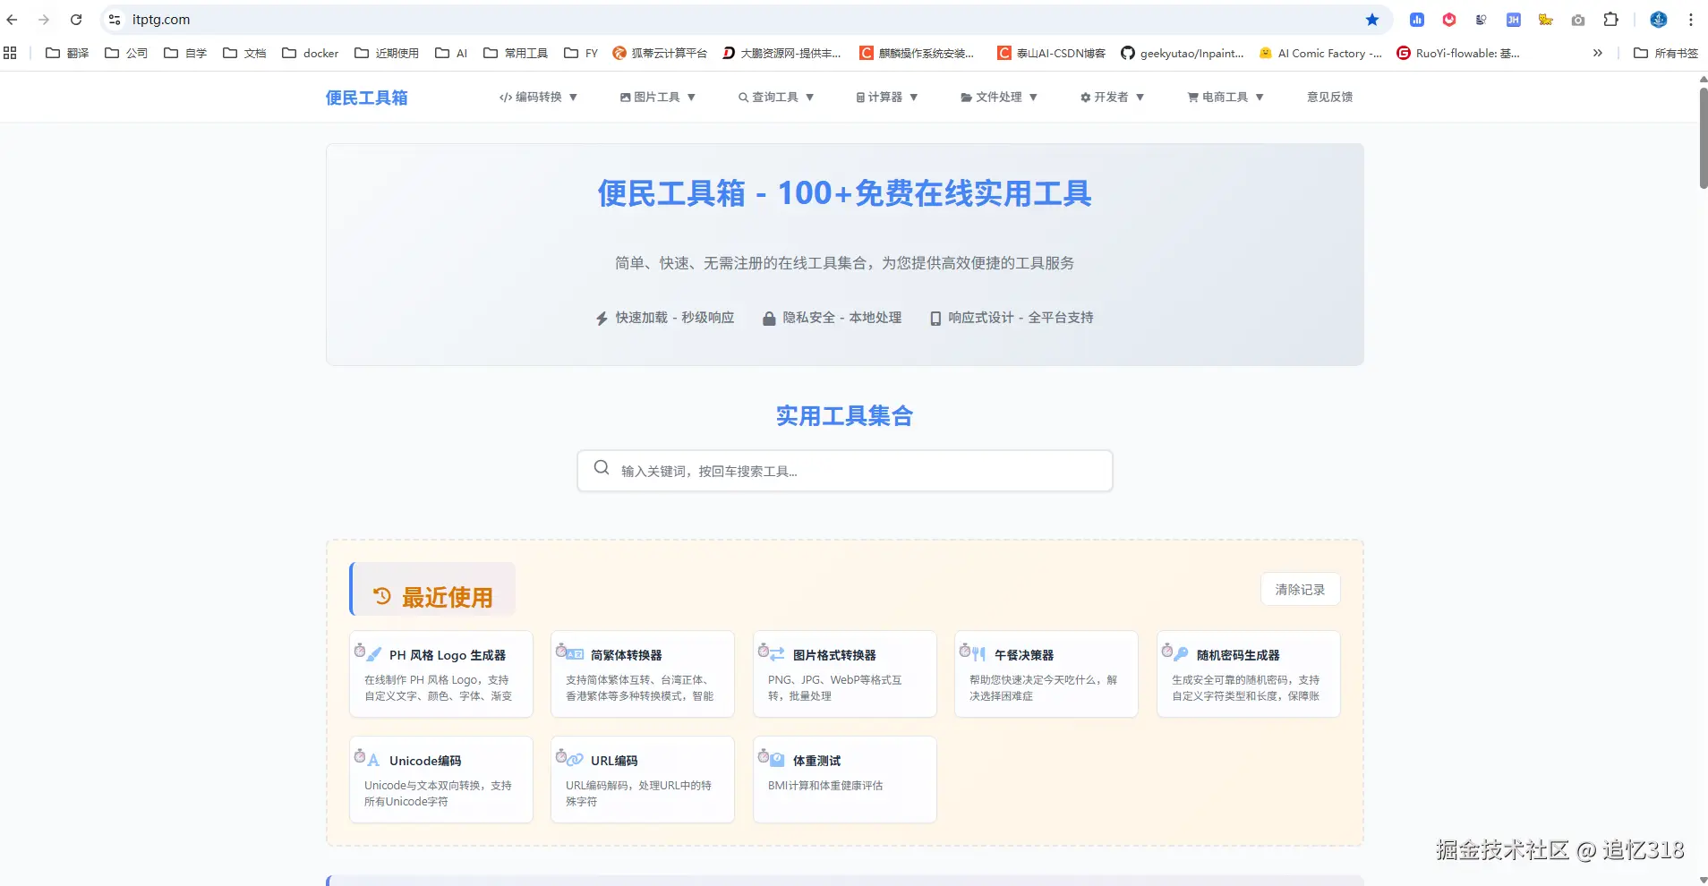Click the PH 风格 Logo 生成器 pen icon

tap(374, 654)
